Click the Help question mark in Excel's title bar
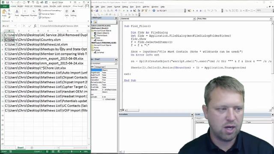 [x=70, y=3]
